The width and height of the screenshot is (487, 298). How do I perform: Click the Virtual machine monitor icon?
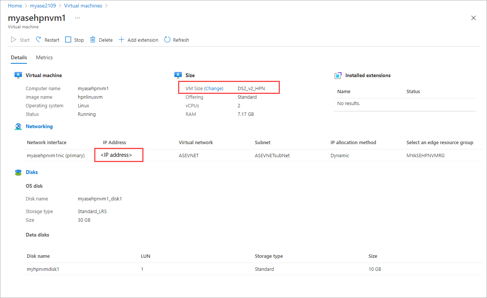(x=18, y=75)
